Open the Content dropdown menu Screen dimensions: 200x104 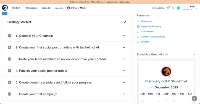tap(17, 8)
